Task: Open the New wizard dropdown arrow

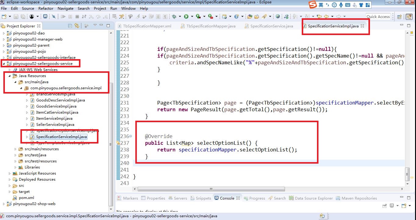Action: point(10,16)
